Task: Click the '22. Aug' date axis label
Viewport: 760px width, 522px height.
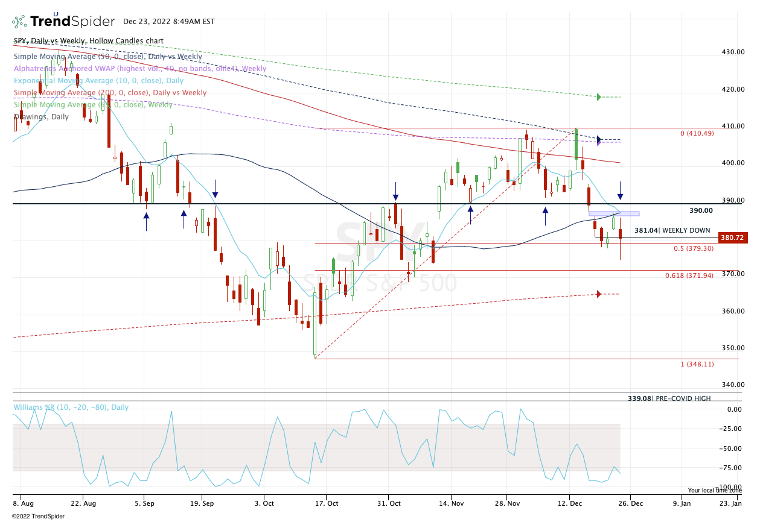Action: click(83, 503)
